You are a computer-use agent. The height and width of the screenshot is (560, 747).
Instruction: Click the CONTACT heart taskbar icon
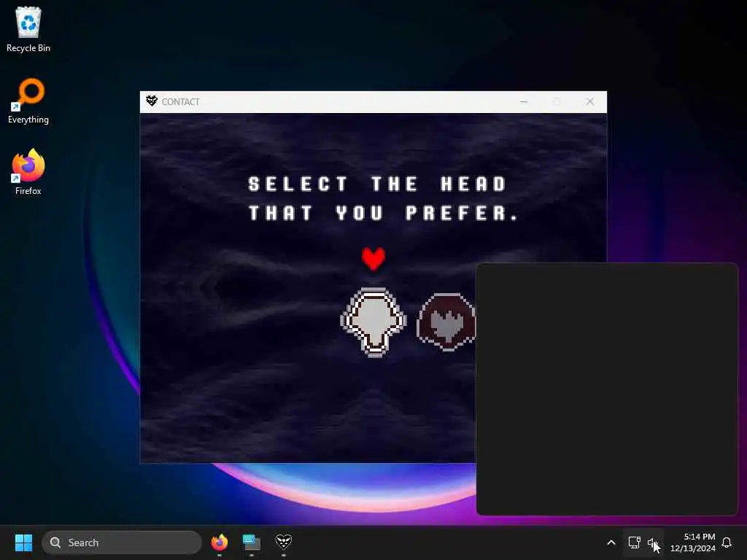[284, 542]
